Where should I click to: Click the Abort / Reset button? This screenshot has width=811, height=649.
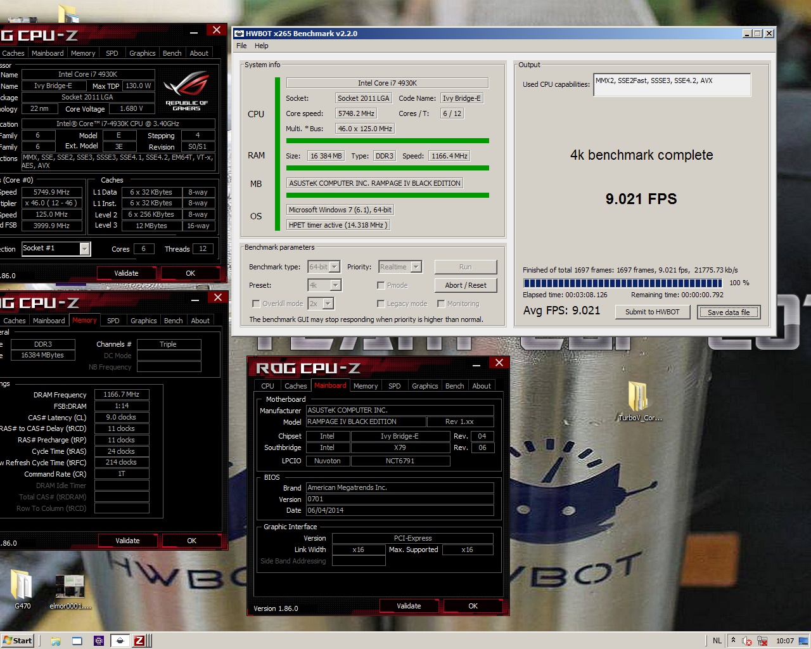click(x=466, y=285)
